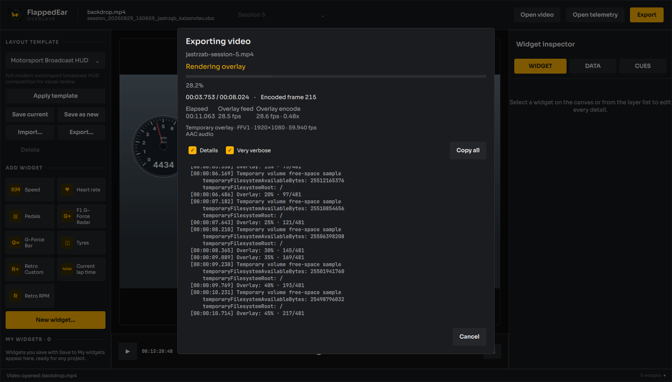Viewport: 672px width, 382px height.
Task: Cancel the video export
Action: (x=469, y=337)
